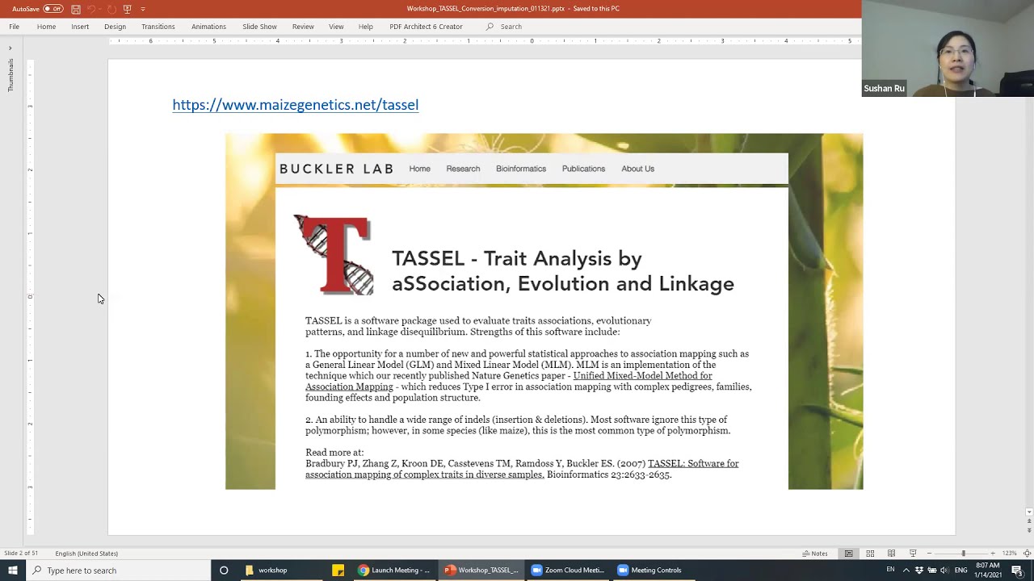This screenshot has height=581, width=1034.
Task: Toggle the Notes pane button
Action: (x=815, y=554)
